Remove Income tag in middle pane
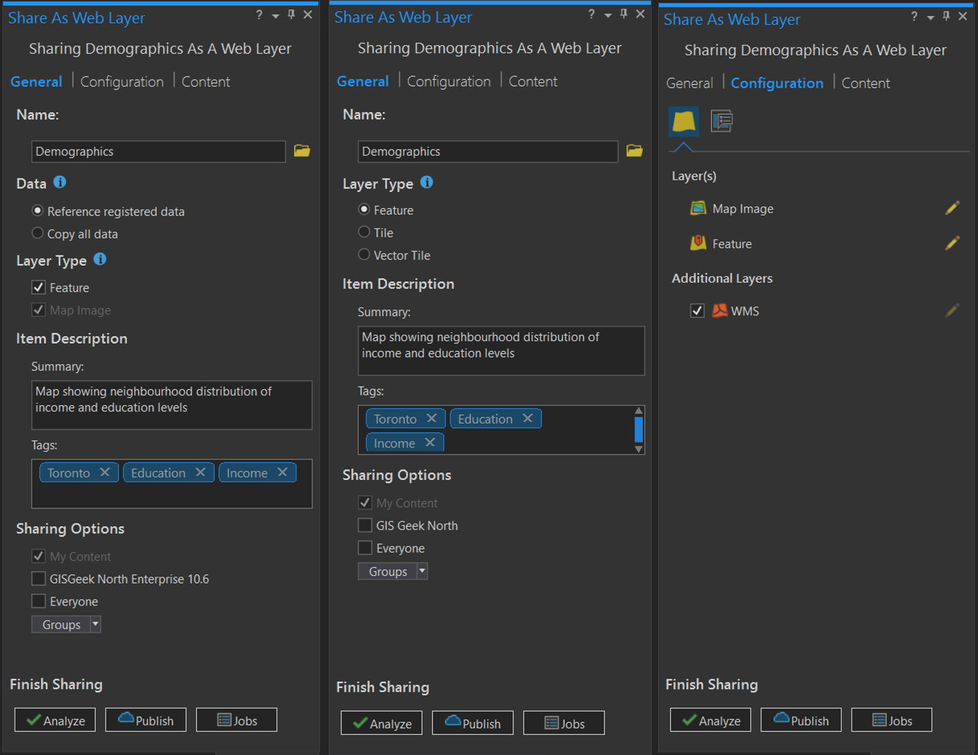The image size is (978, 755). click(x=430, y=442)
